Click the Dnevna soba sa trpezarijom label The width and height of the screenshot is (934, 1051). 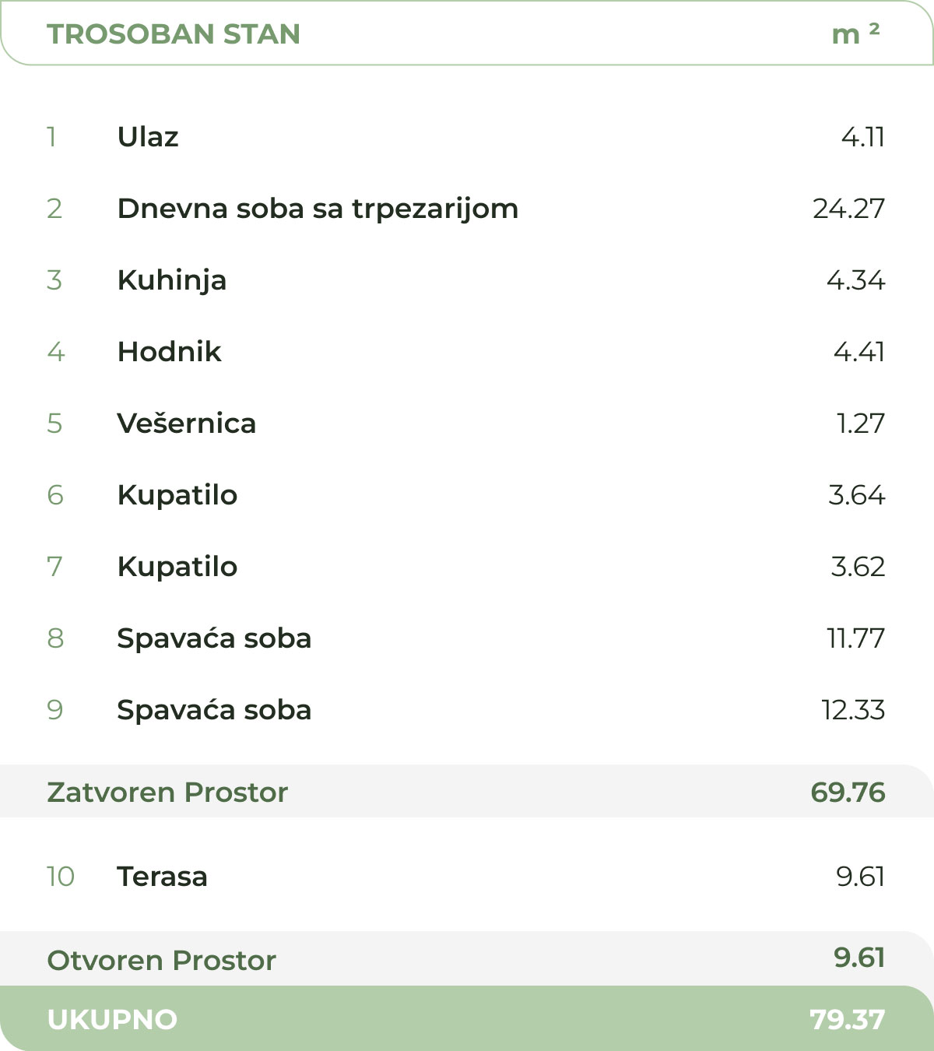pyautogui.click(x=318, y=209)
